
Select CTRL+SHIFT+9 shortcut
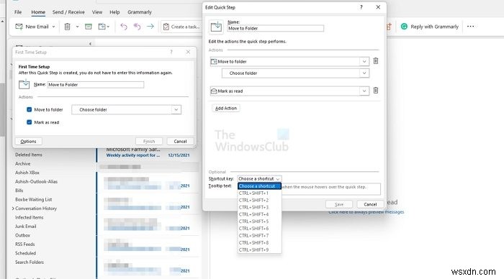pos(259,250)
